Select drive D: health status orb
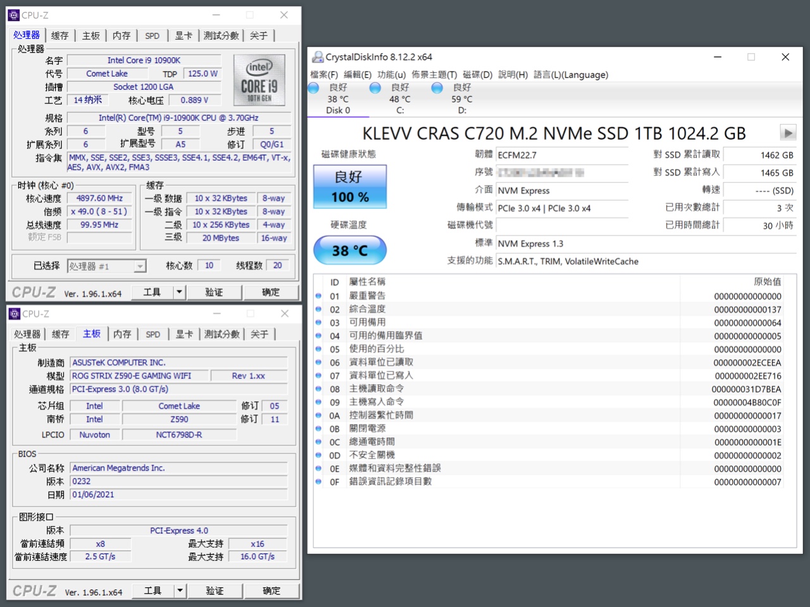810x607 pixels. point(437,88)
